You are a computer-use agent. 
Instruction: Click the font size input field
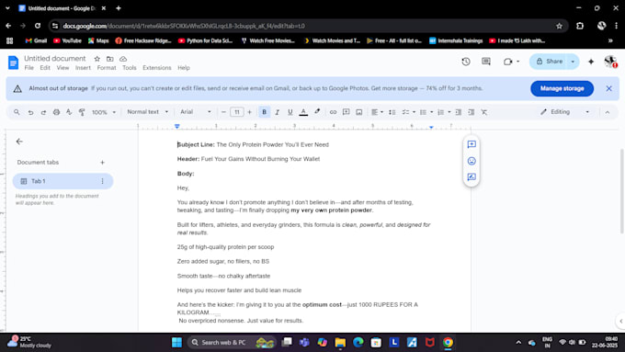(x=237, y=112)
